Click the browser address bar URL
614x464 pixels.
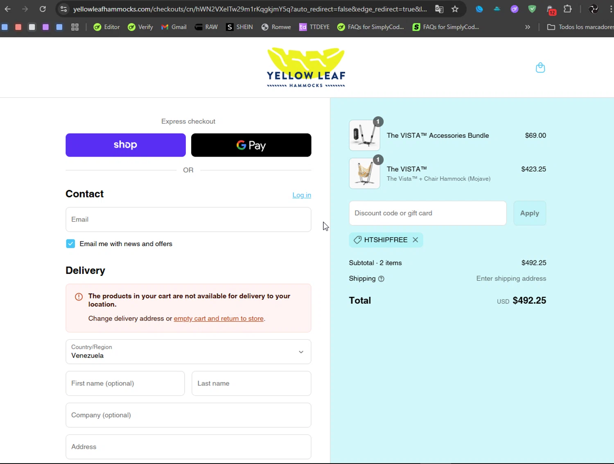coord(250,9)
